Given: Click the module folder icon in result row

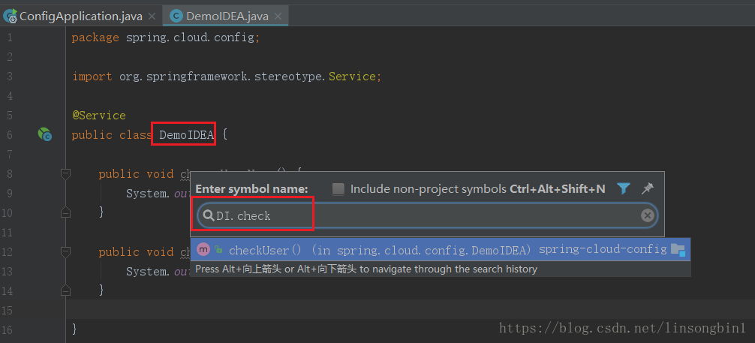Looking at the screenshot, I should coord(678,249).
